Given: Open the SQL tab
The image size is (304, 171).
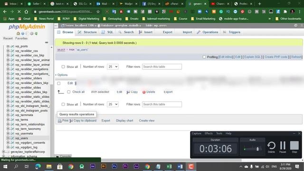Looking at the screenshot, I should (108, 32).
